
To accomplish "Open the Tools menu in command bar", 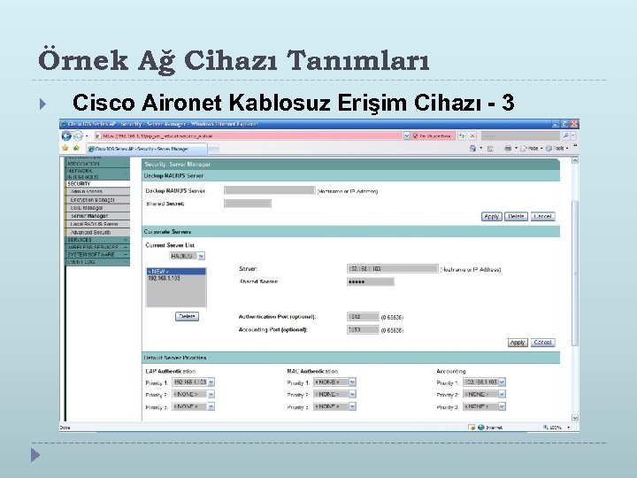I will tap(557, 149).
